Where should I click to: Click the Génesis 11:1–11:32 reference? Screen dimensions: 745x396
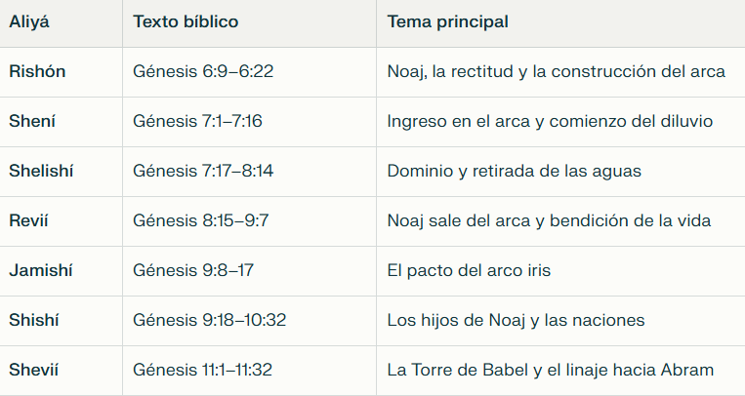tap(202, 370)
